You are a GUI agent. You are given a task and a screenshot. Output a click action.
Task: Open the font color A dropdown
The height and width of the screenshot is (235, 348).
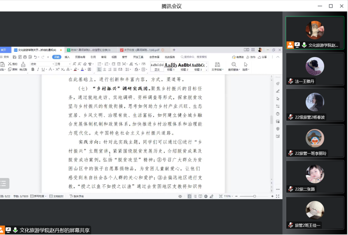(x=85, y=70)
